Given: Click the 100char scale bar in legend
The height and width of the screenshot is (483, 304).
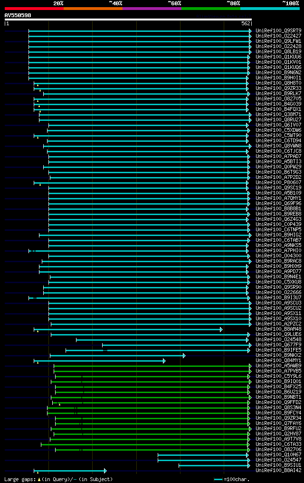Looking at the screenshot, I should click(218, 480).
